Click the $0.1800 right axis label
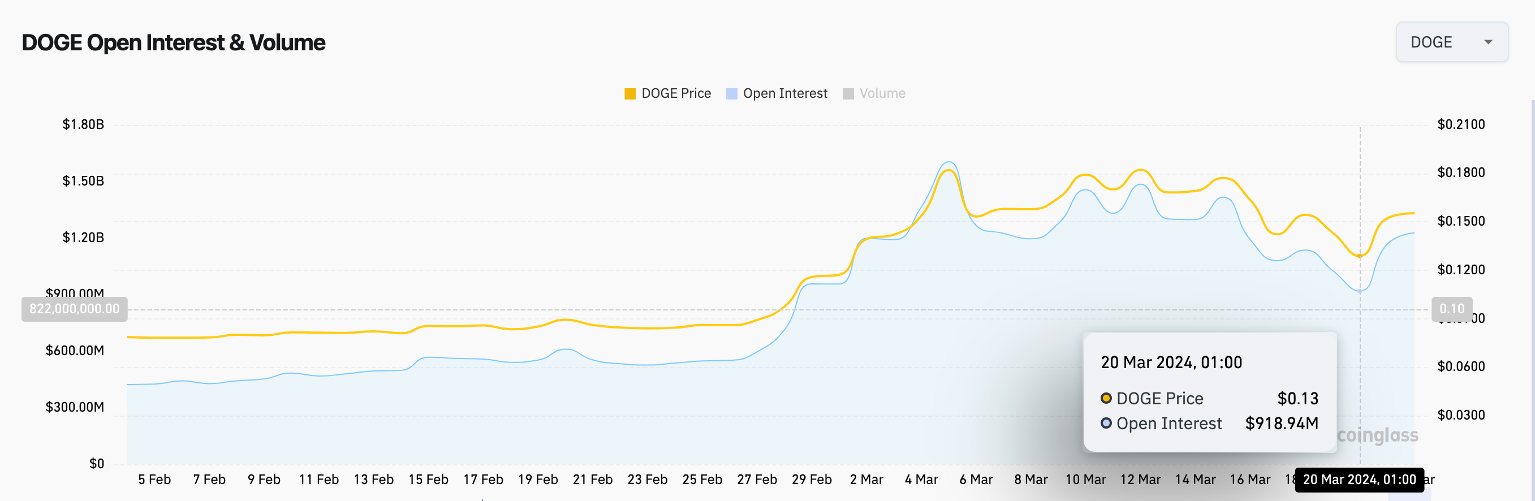 tap(1460, 173)
